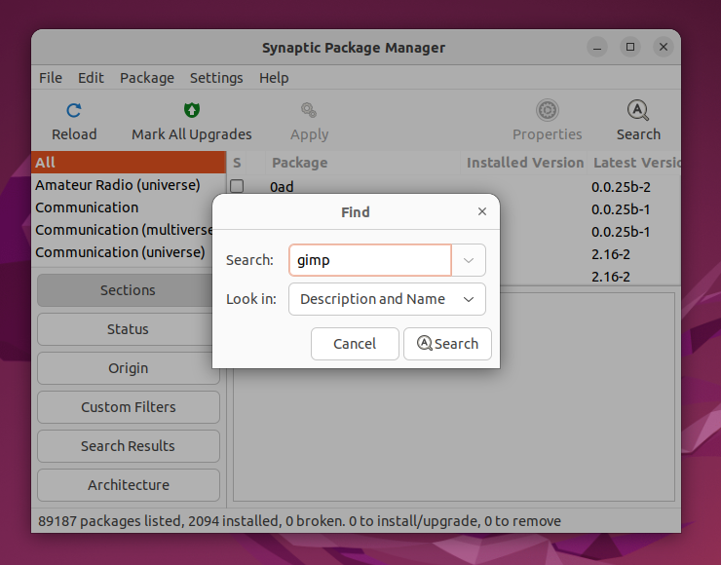Maximize the Synaptic window

[630, 47]
